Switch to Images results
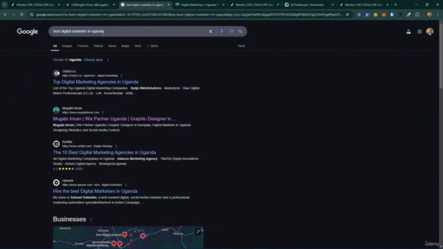 coord(67,46)
